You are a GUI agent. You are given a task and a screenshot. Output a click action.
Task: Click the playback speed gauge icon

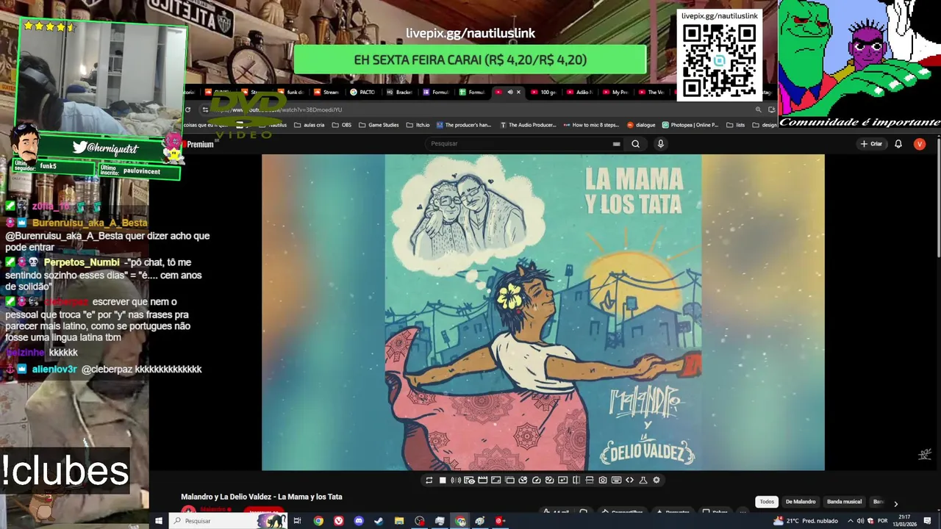tap(536, 480)
